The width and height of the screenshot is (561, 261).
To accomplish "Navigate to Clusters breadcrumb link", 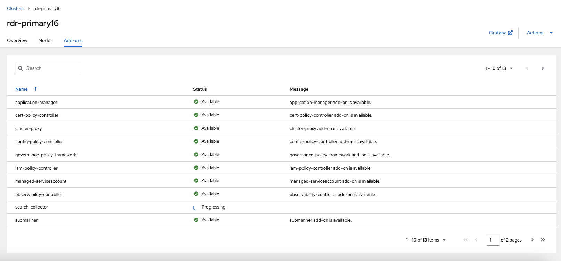I will (x=15, y=8).
